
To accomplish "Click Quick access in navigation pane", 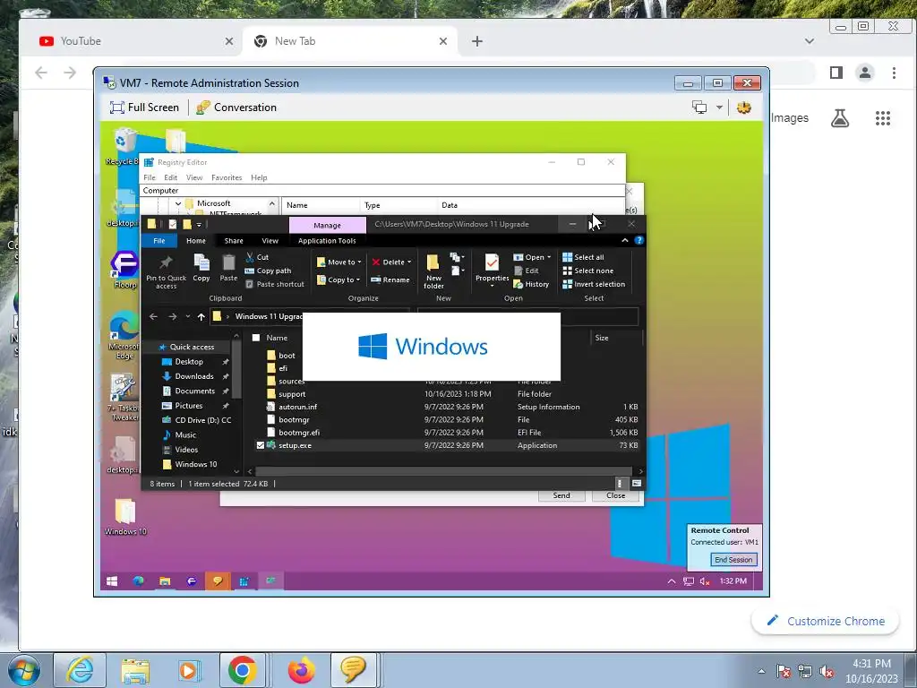I will [192, 347].
